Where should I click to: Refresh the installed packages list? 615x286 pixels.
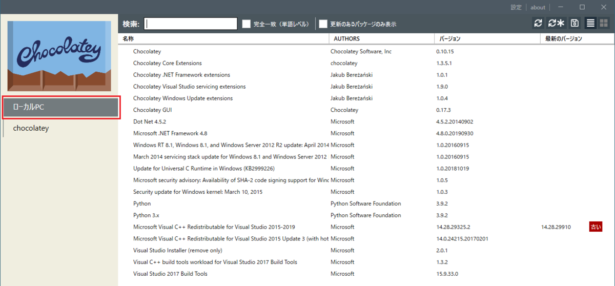point(538,23)
